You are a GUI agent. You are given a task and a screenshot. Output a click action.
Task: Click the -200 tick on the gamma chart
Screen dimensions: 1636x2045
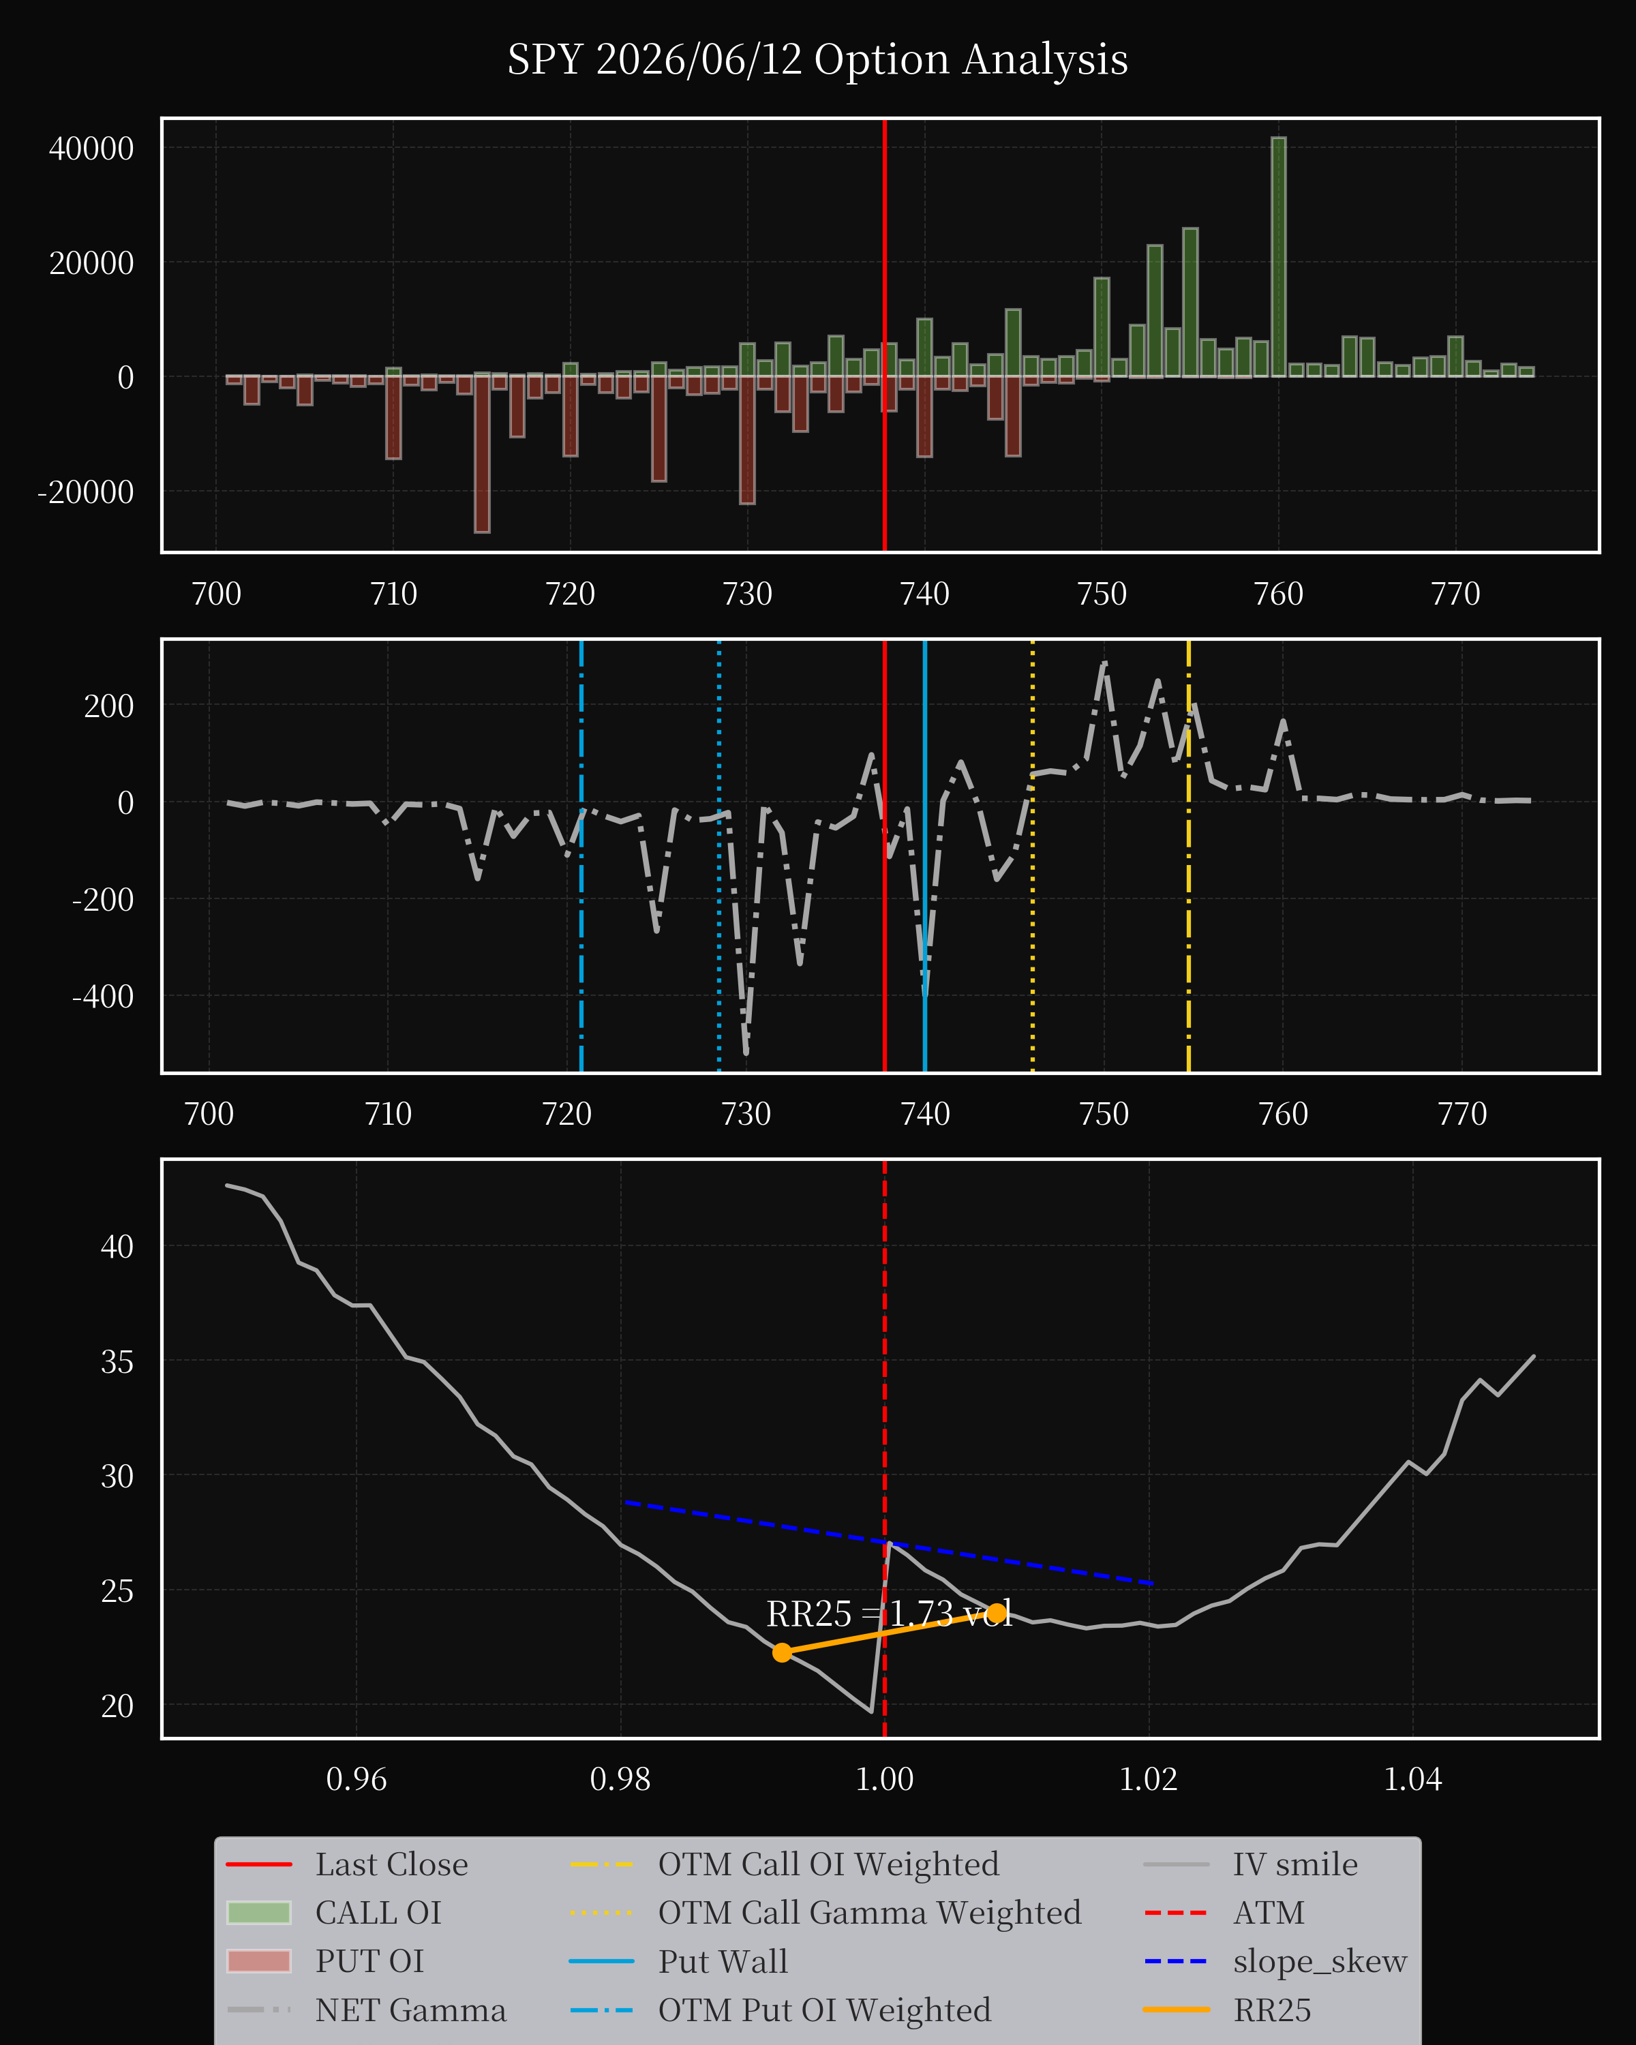point(102,899)
